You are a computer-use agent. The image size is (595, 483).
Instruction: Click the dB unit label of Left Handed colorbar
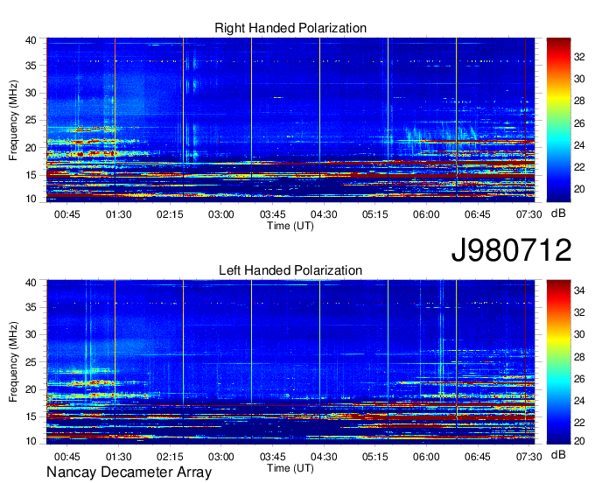pos(558,455)
